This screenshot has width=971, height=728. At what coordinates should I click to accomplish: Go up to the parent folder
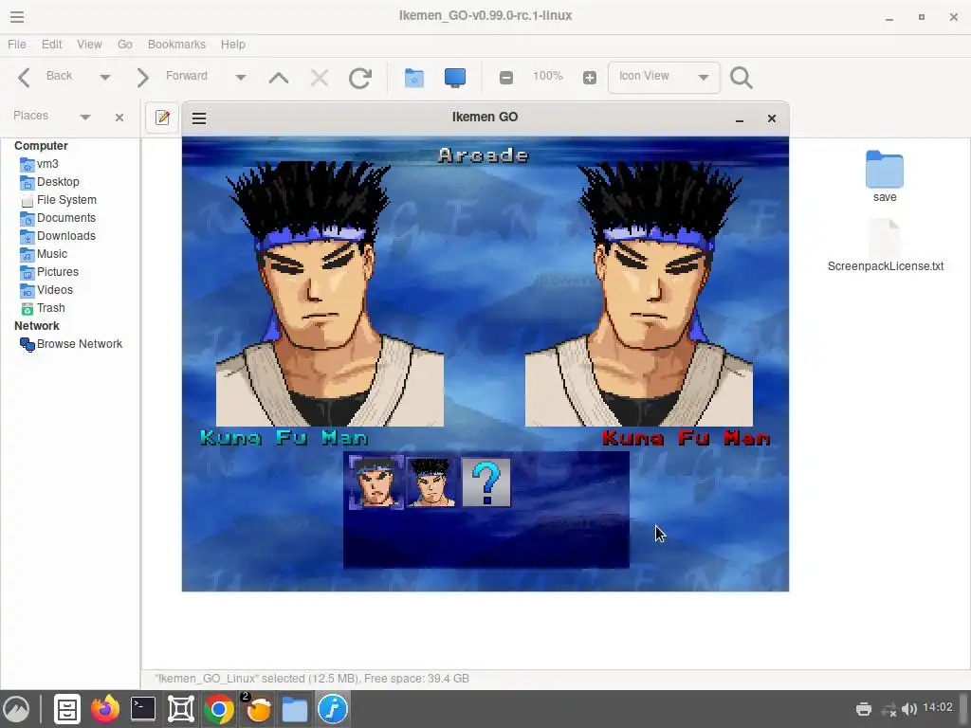(279, 78)
